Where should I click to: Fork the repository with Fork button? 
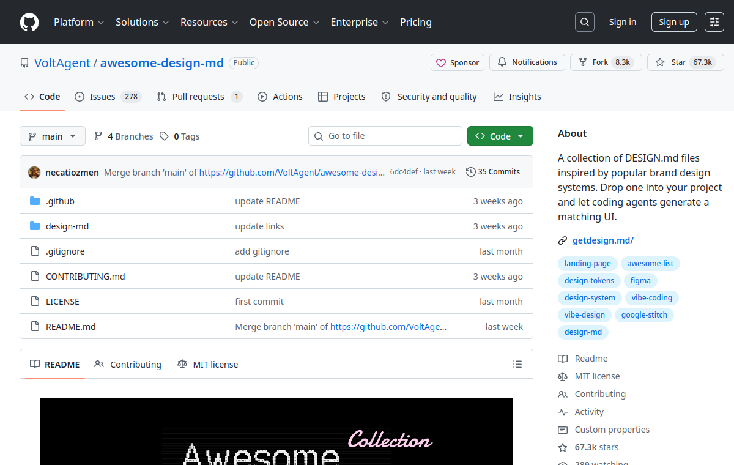click(606, 62)
